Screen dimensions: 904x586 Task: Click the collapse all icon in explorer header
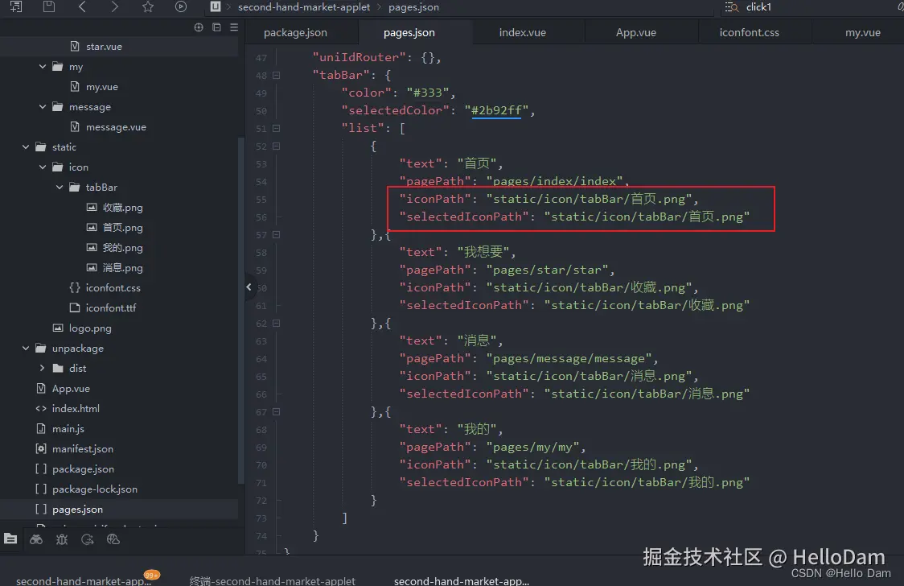point(217,27)
